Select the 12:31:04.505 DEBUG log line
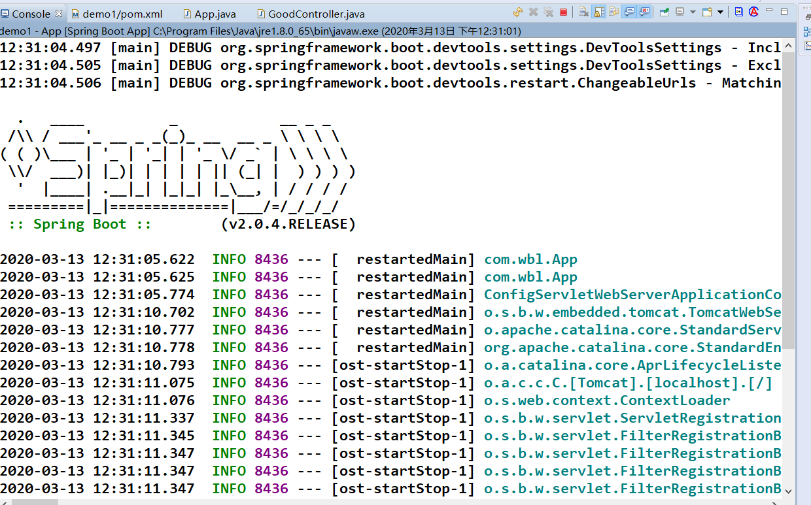The width and height of the screenshot is (811, 505). pos(390,65)
